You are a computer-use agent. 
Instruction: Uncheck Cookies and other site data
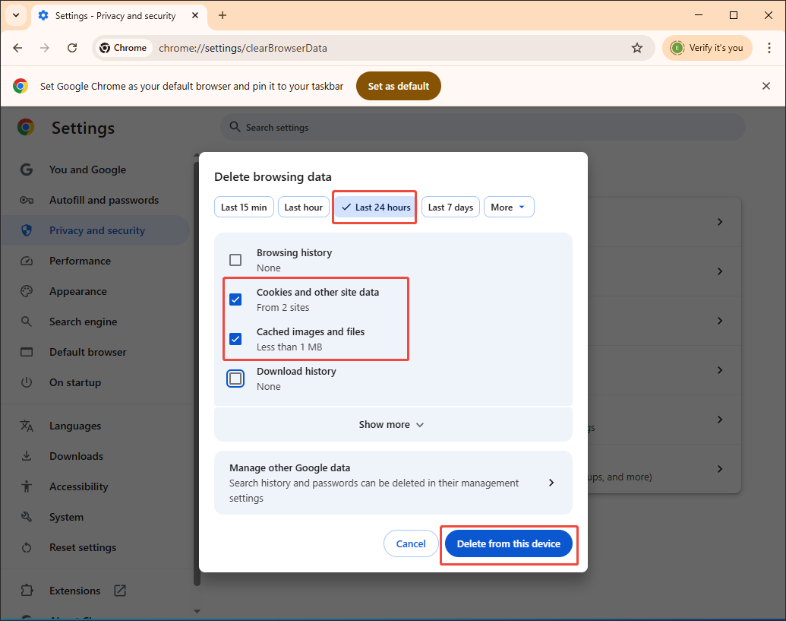coord(235,299)
